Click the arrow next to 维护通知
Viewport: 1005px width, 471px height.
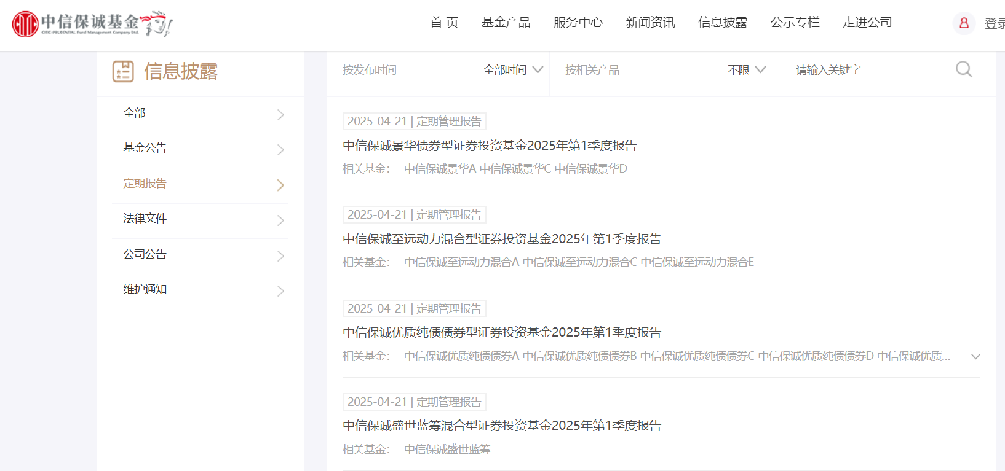click(280, 291)
